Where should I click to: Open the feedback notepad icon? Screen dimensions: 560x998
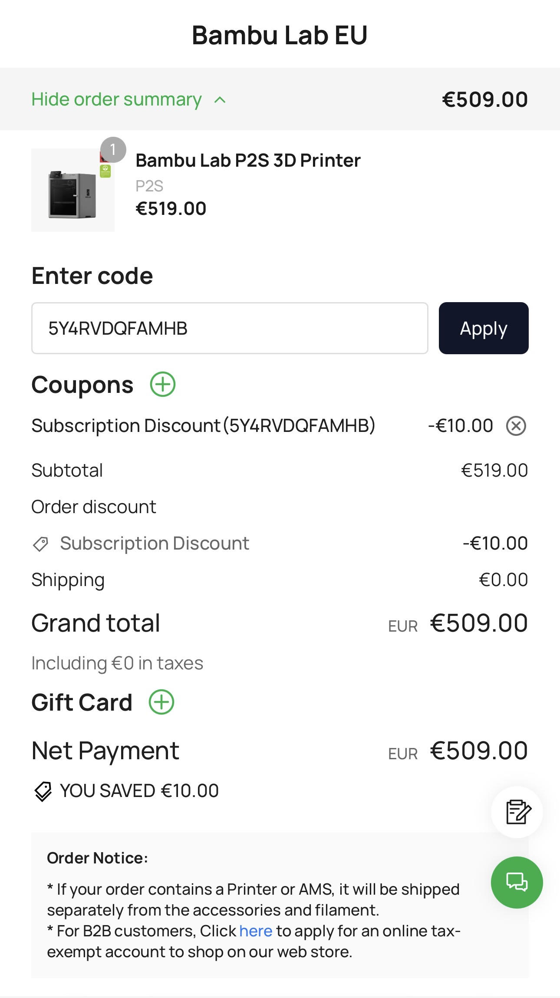tap(517, 811)
